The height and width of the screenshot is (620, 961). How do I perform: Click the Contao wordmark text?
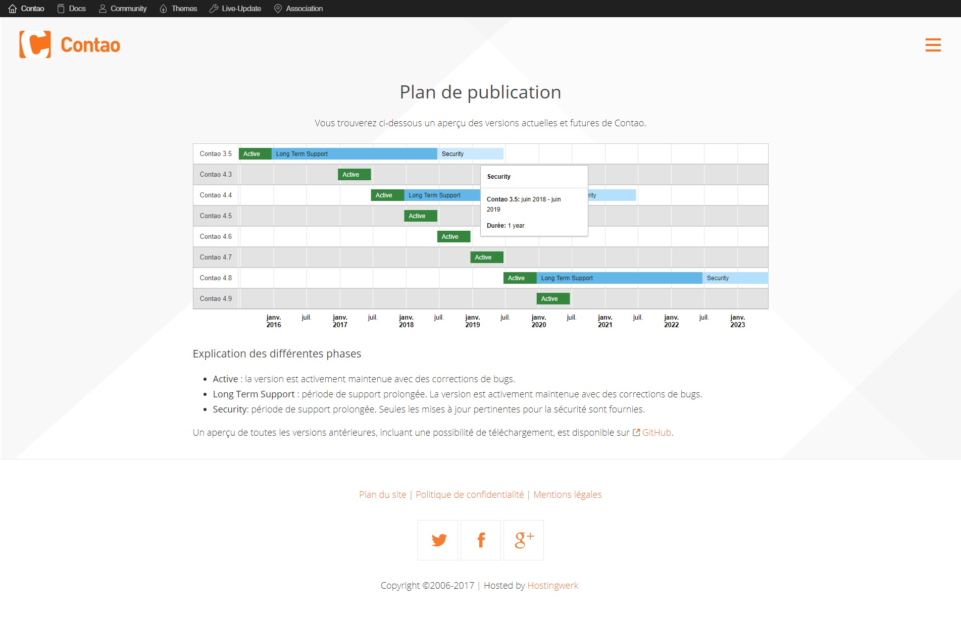click(x=90, y=45)
